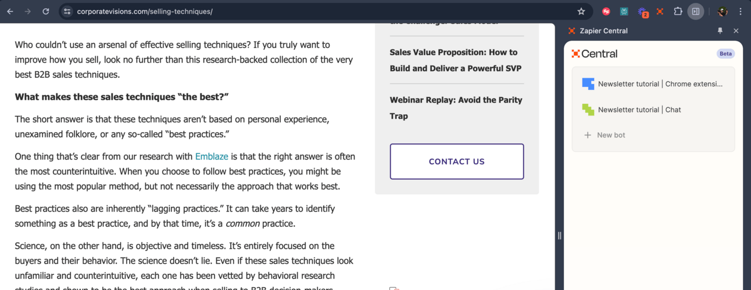Open the Chrome three-dot menu

click(x=740, y=11)
